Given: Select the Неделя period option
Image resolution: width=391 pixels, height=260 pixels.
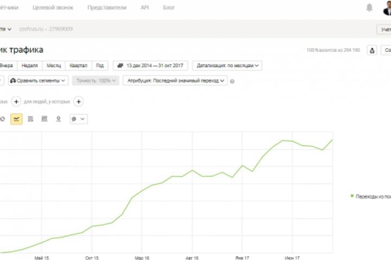Looking at the screenshot, I should pos(30,66).
